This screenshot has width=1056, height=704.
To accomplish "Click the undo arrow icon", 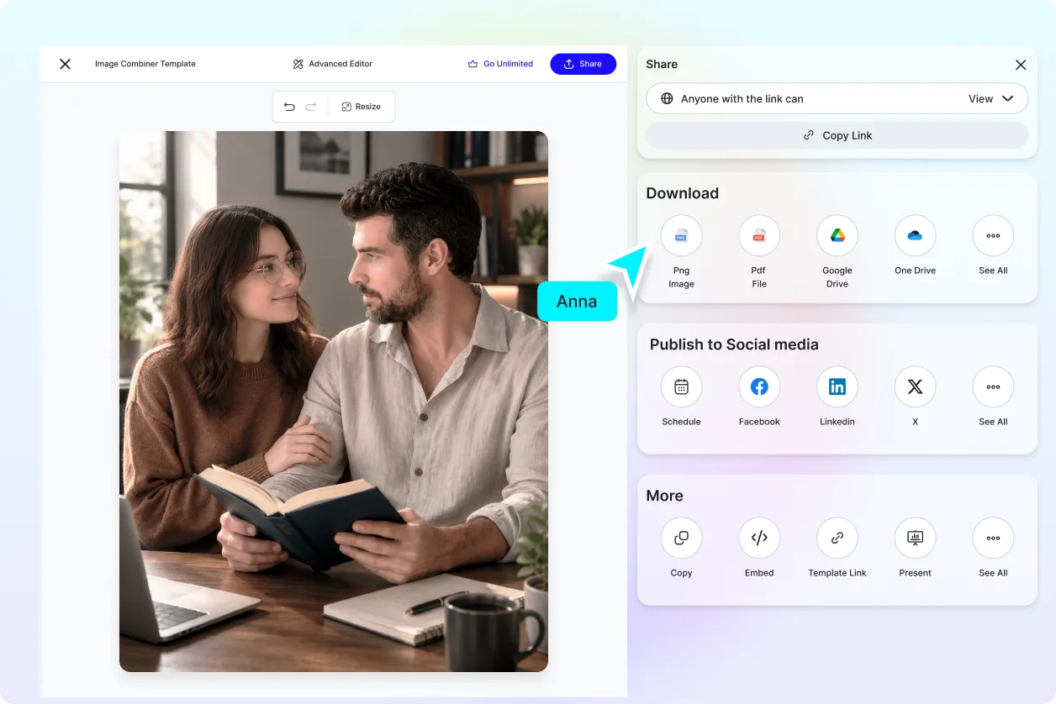I will click(x=289, y=107).
